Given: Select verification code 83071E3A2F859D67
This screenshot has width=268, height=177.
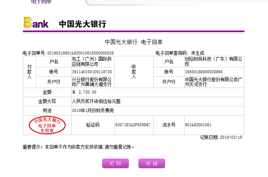Looking at the screenshot, I should coord(133,125).
